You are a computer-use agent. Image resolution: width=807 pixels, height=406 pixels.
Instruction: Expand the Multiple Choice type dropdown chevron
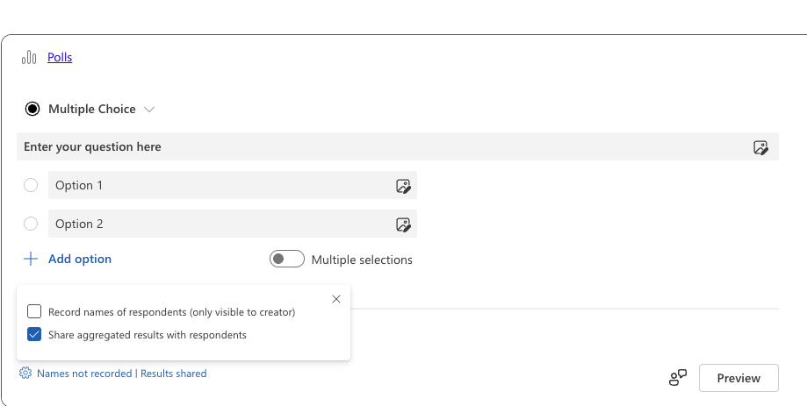[x=149, y=110]
